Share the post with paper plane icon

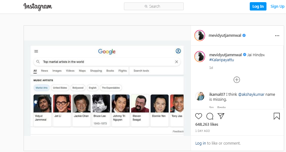(x=221, y=116)
